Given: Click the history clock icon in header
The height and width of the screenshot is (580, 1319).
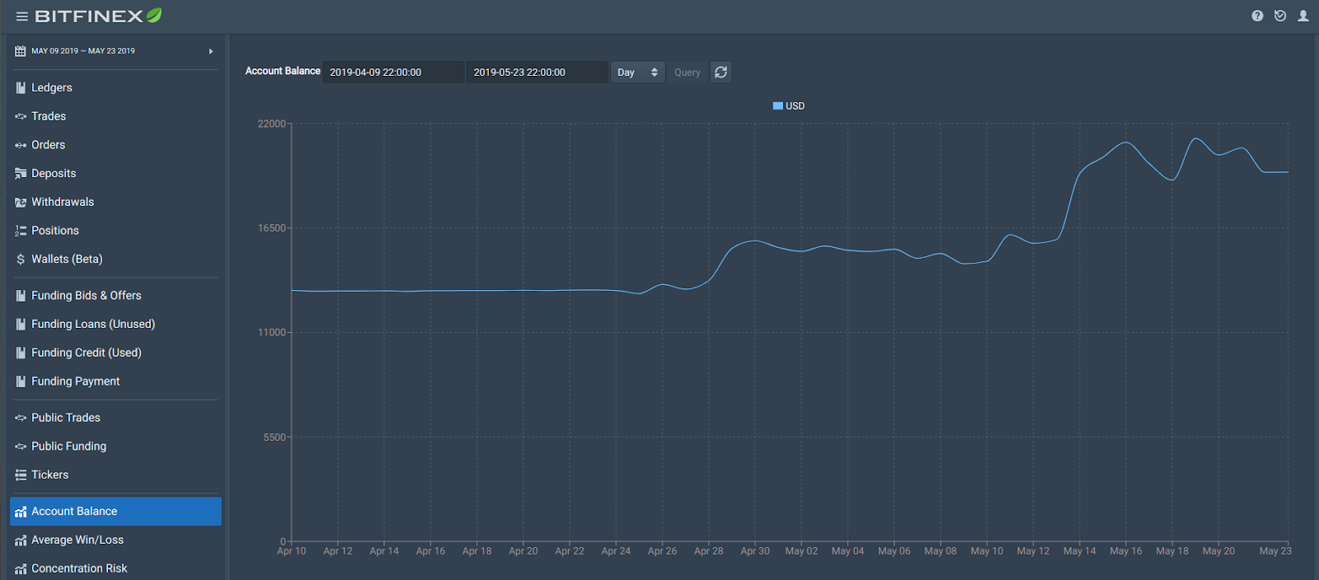Looking at the screenshot, I should pyautogui.click(x=1280, y=16).
